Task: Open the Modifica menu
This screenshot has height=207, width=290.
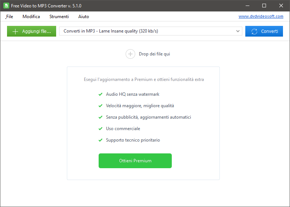Action: 31,17
